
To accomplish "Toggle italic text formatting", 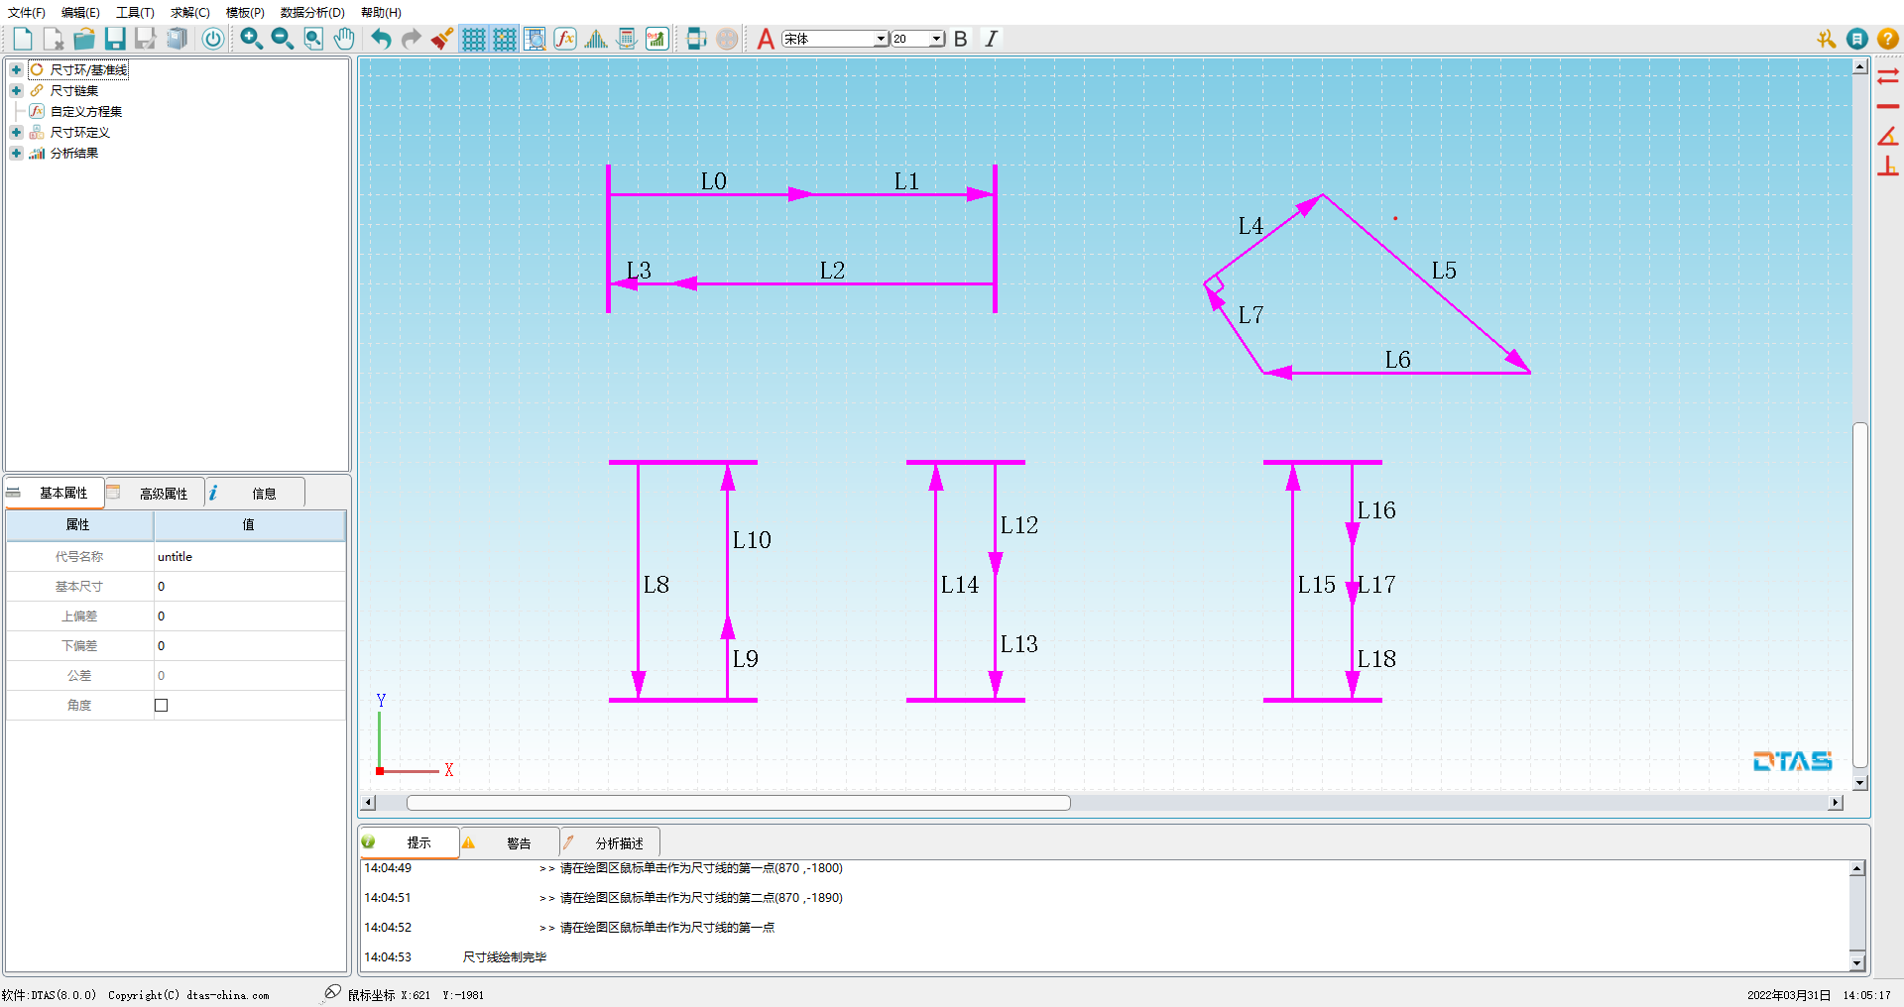I will [991, 39].
